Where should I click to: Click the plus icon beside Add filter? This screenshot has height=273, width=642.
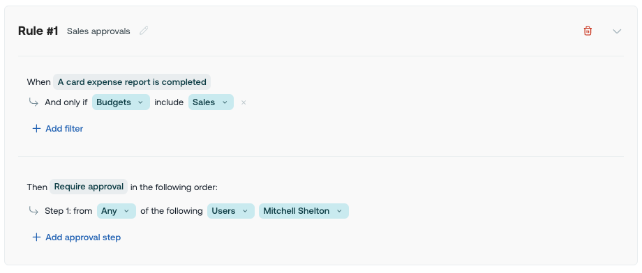coord(36,129)
